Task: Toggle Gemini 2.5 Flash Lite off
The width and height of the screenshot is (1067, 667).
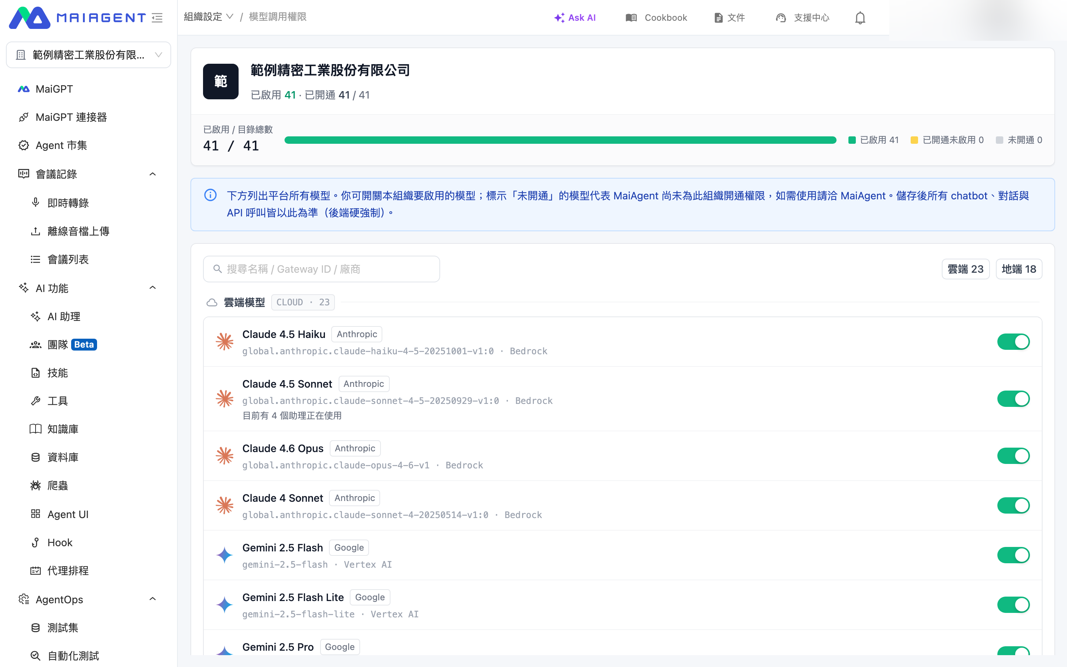Action: pos(1013,605)
